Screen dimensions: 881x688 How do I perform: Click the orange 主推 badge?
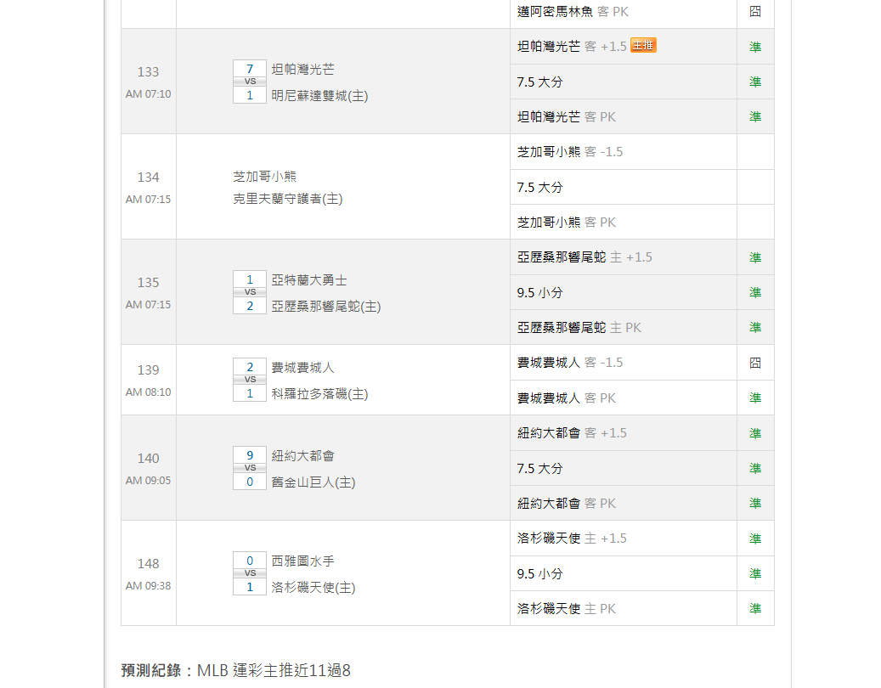click(x=643, y=46)
